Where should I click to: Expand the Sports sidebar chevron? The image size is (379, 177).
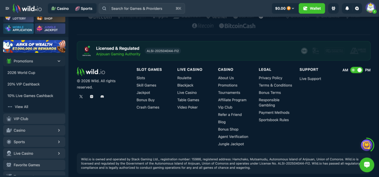59,142
